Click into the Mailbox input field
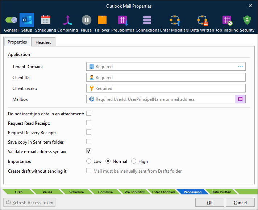The height and width of the screenshot is (210, 258). pos(161,99)
